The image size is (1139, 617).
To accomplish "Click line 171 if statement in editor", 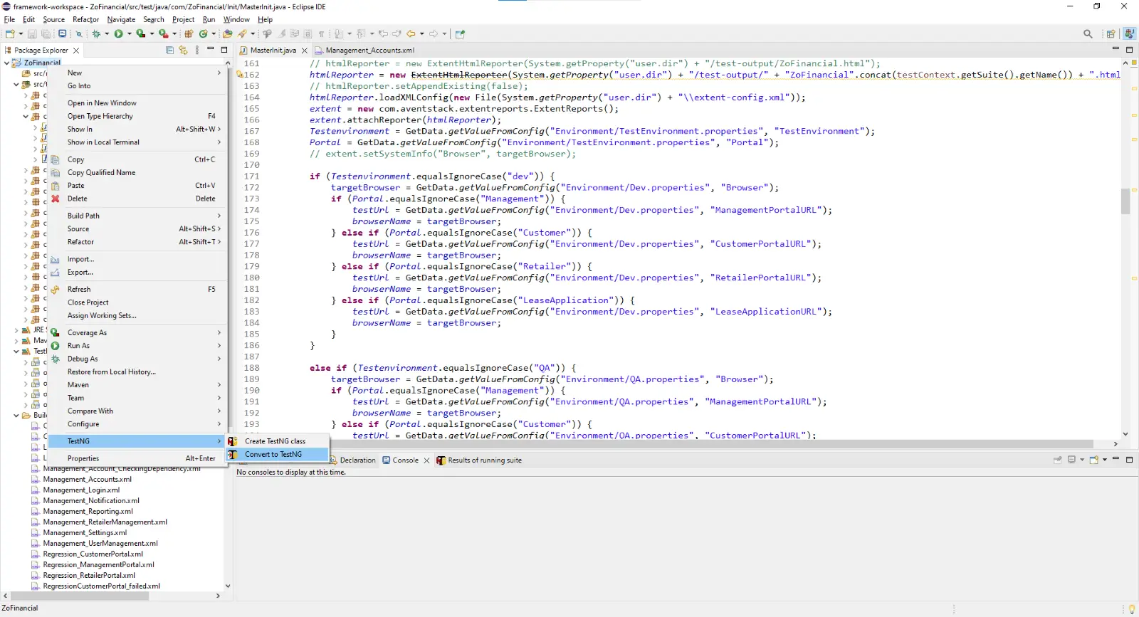I will 431,176.
